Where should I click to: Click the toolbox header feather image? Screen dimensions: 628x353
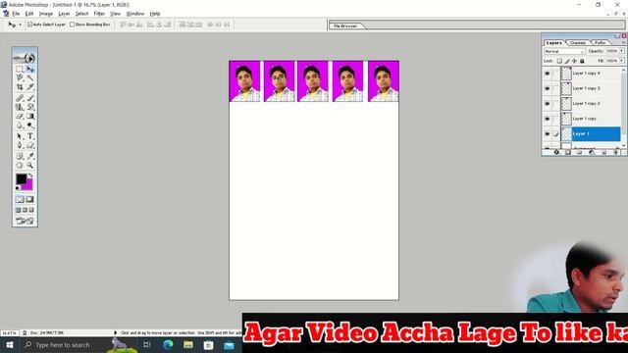tap(25, 56)
